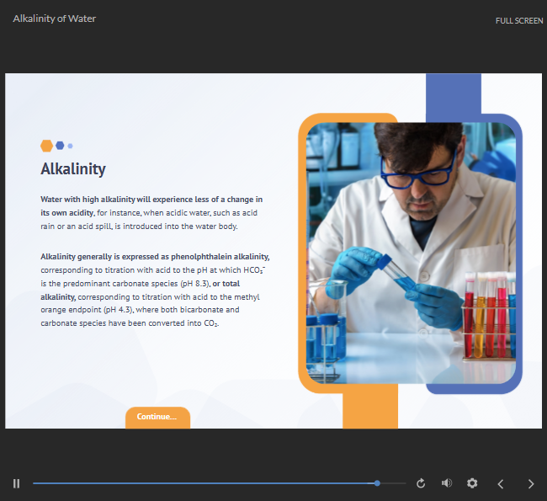547x501 pixels.
Task: Click the orange hexagon above the heading
Action: [x=47, y=146]
